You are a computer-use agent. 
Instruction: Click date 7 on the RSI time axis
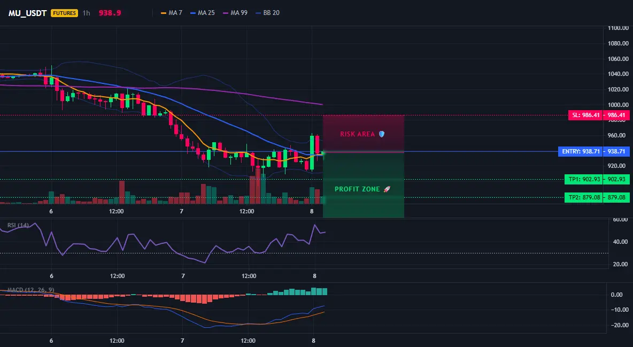(183, 276)
